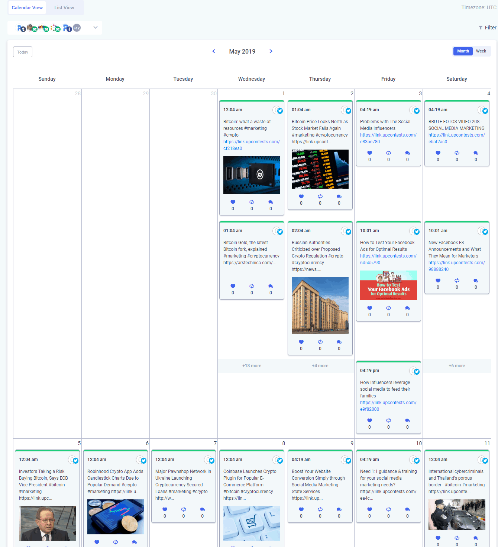Open e9f82000 link in Influencers leverage post

(x=388, y=406)
